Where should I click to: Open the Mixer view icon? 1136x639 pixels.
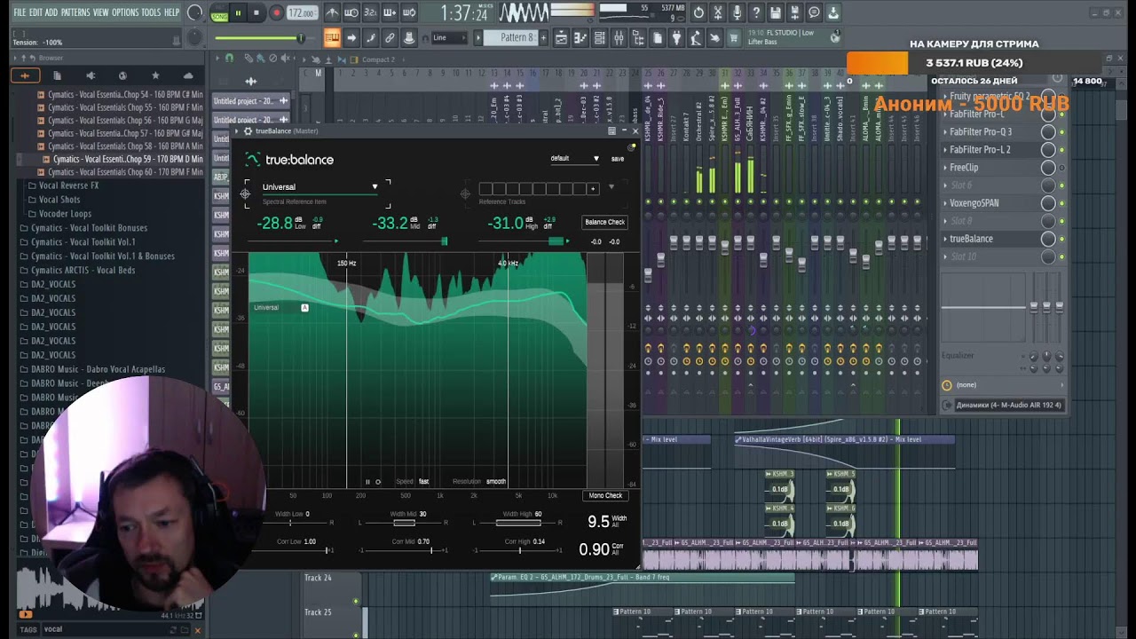click(619, 37)
